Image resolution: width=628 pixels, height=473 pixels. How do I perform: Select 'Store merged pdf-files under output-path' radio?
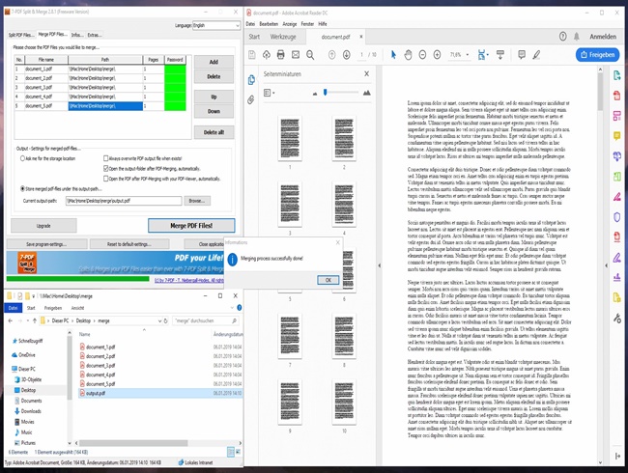[x=22, y=188]
